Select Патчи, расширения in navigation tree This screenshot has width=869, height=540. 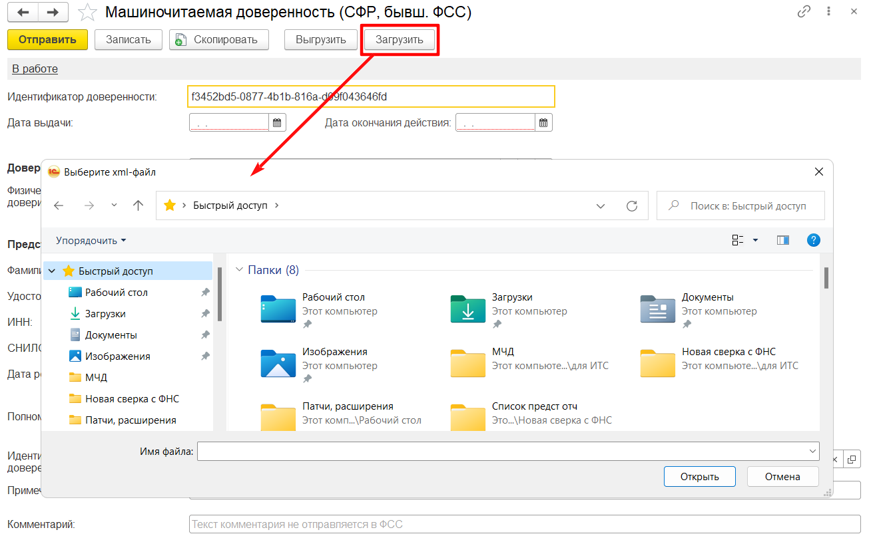(x=122, y=420)
